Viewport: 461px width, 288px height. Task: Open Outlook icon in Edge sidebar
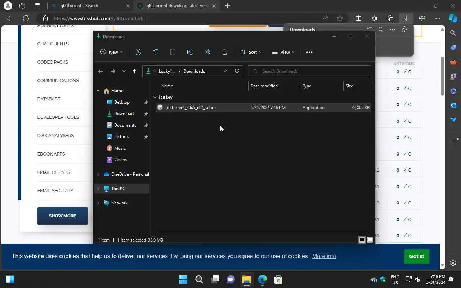coord(453,105)
